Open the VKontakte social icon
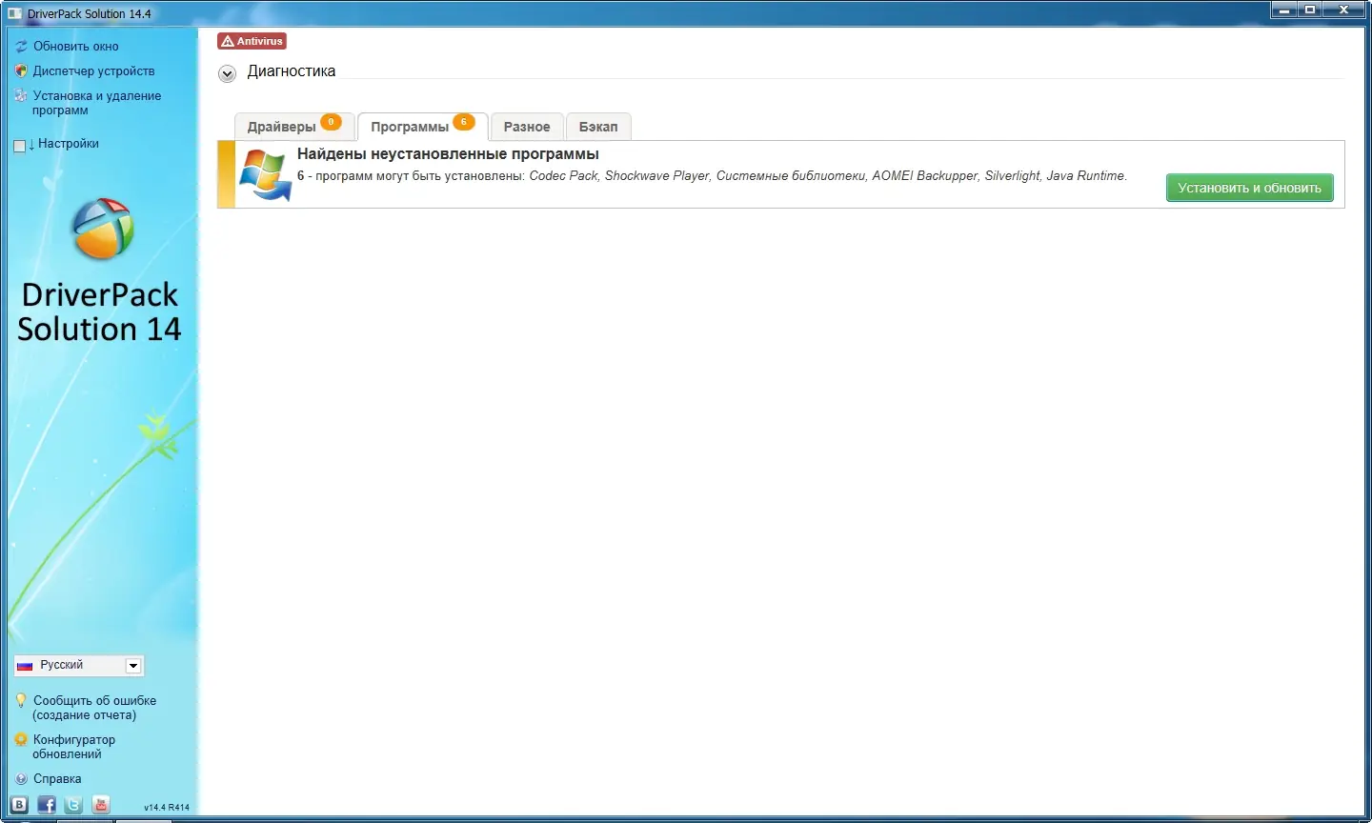The height and width of the screenshot is (823, 1372). [19, 805]
